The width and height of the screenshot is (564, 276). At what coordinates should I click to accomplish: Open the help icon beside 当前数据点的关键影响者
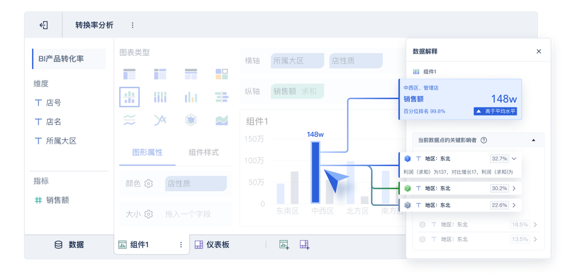click(484, 140)
